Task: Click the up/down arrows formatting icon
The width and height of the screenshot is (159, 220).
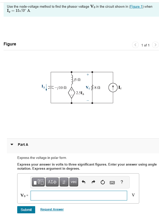Action: point(64,182)
